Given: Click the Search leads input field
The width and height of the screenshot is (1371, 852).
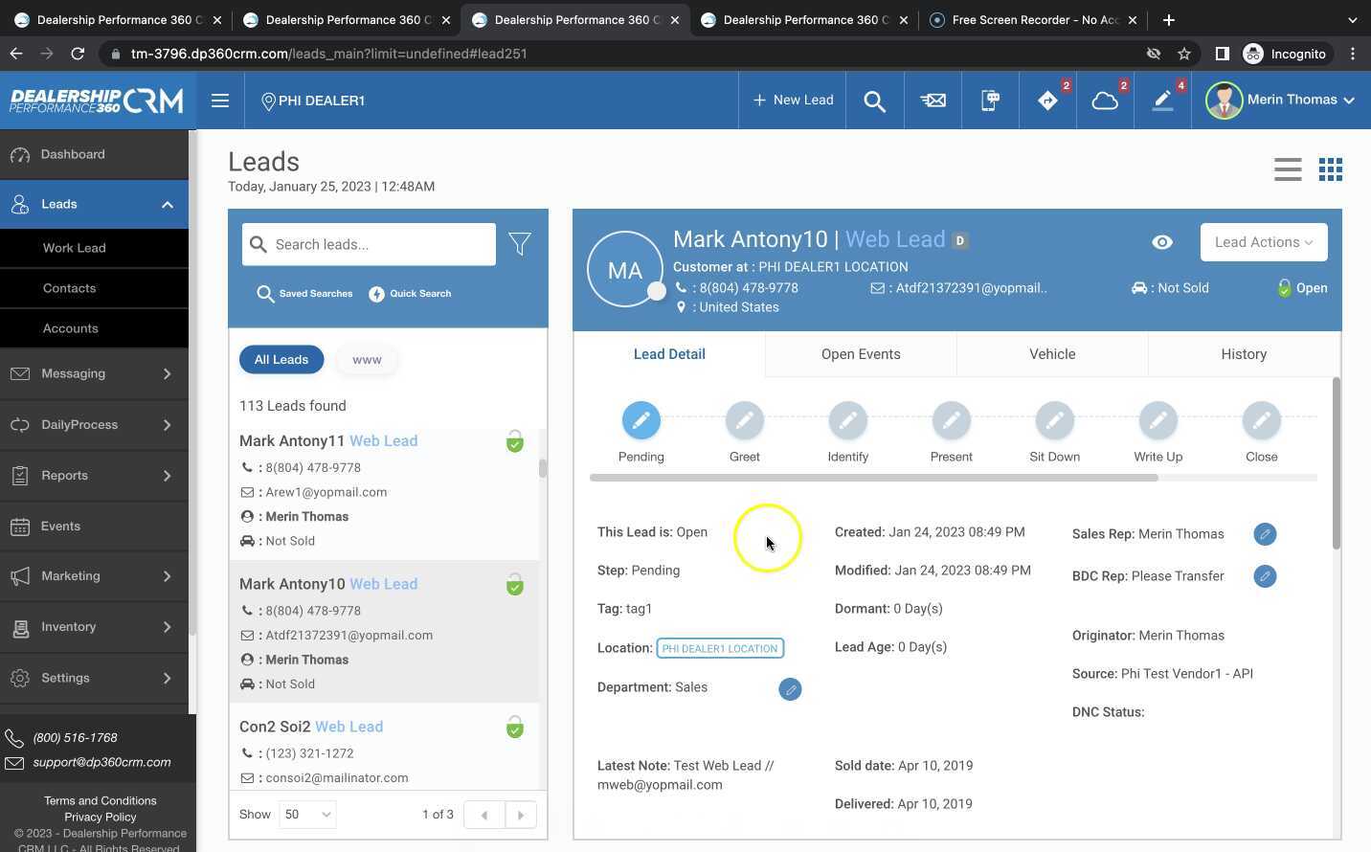Looking at the screenshot, I should 381,245.
